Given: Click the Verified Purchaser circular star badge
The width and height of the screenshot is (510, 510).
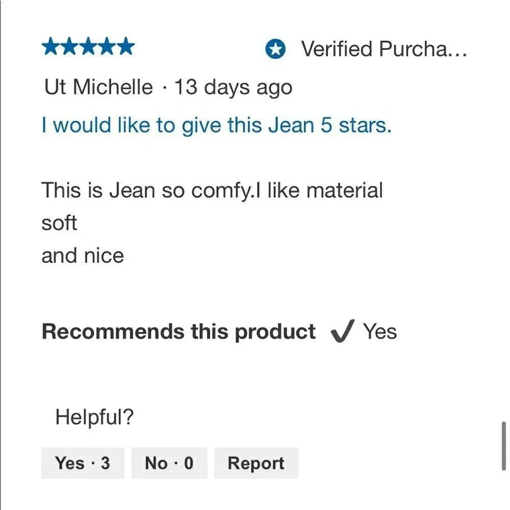Looking at the screenshot, I should 275,49.
